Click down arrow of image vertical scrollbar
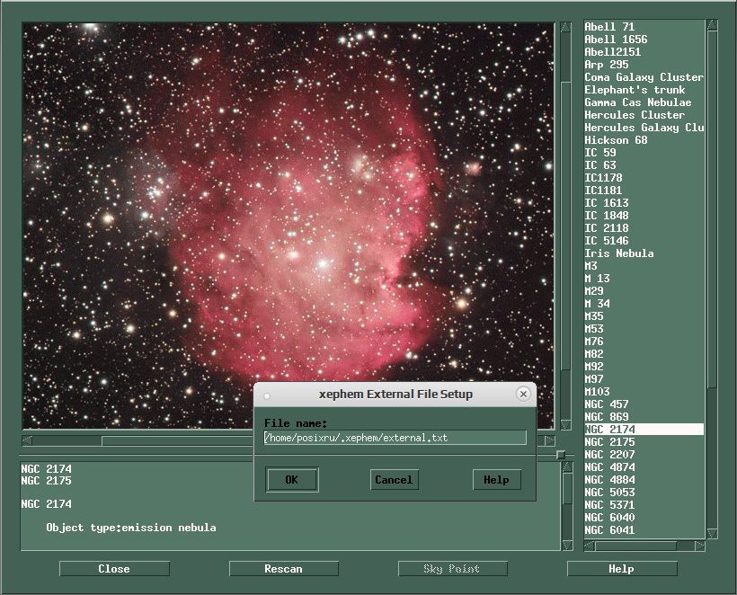The image size is (737, 595). click(566, 425)
